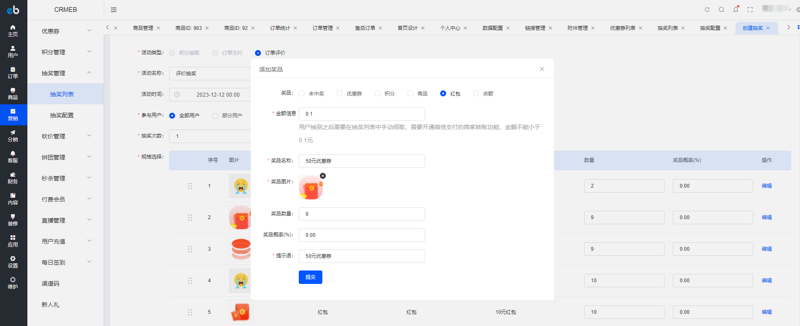The image size is (800, 326).
Task: Expand the 付费会员 menu group
Action: (x=66, y=199)
